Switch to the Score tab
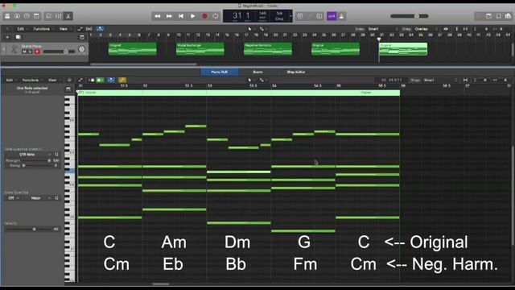 [x=257, y=72]
